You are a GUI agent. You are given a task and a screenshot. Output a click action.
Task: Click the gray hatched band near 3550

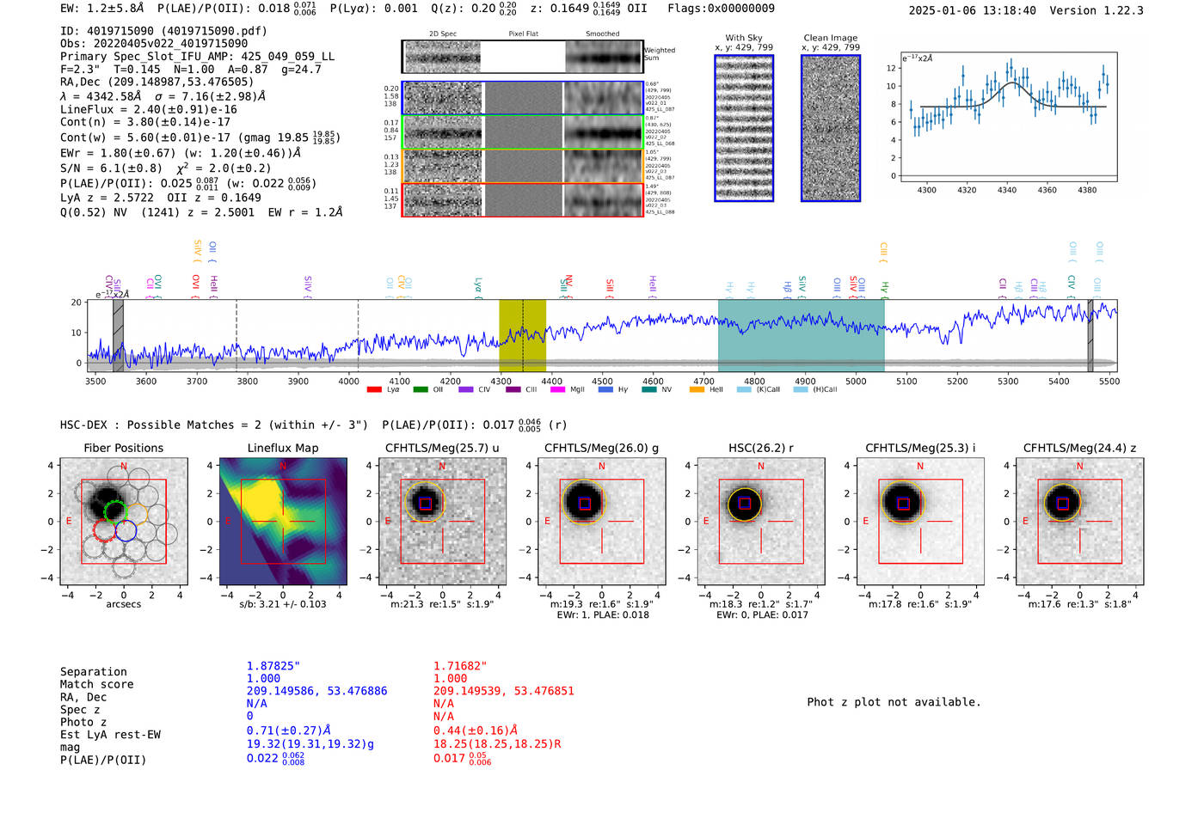118,335
